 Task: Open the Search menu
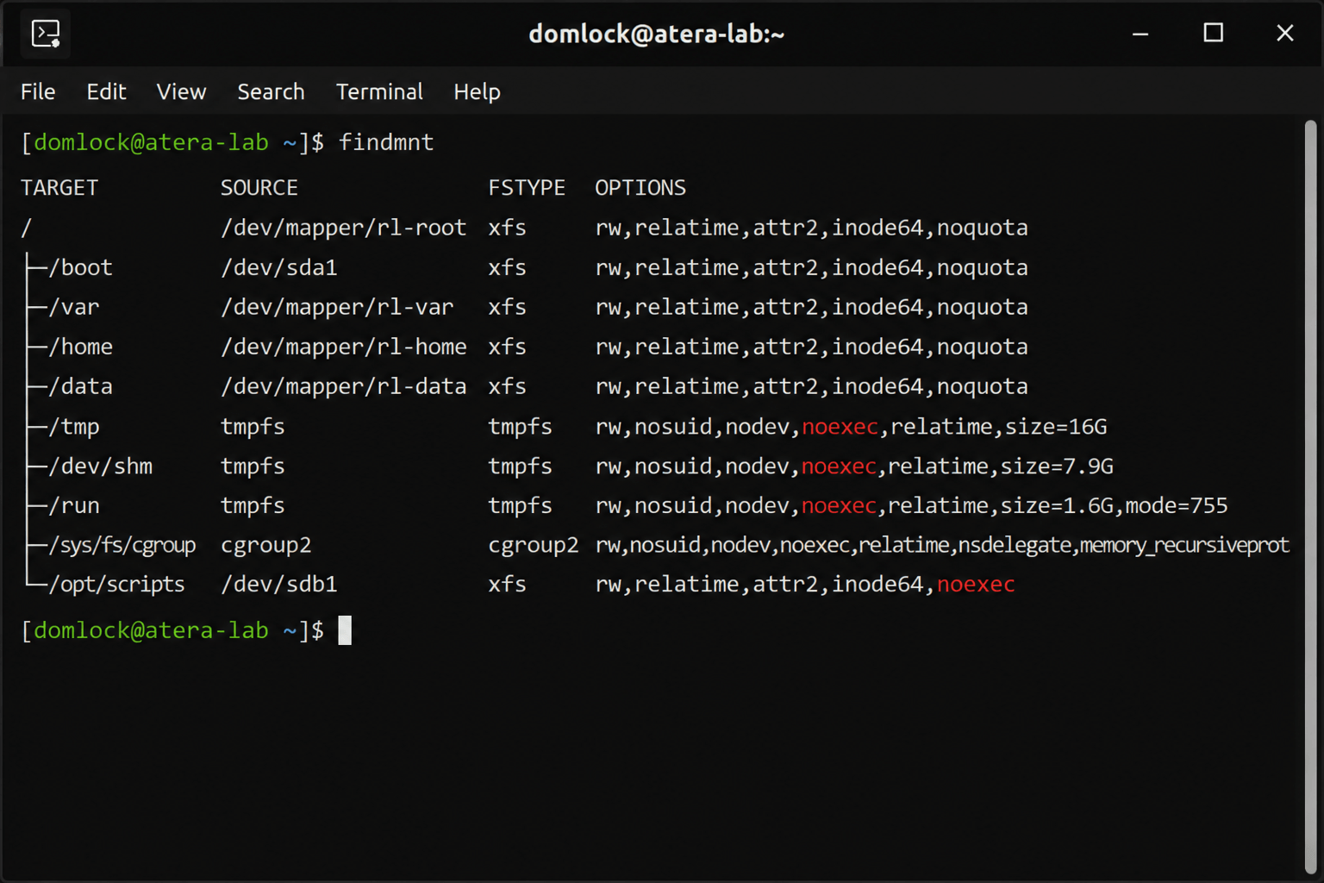pyautogui.click(x=271, y=91)
